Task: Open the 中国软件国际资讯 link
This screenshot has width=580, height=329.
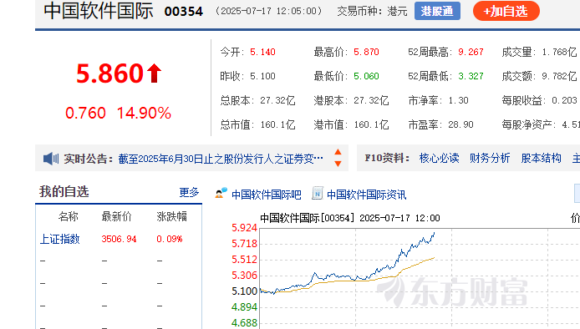Action: tap(367, 195)
